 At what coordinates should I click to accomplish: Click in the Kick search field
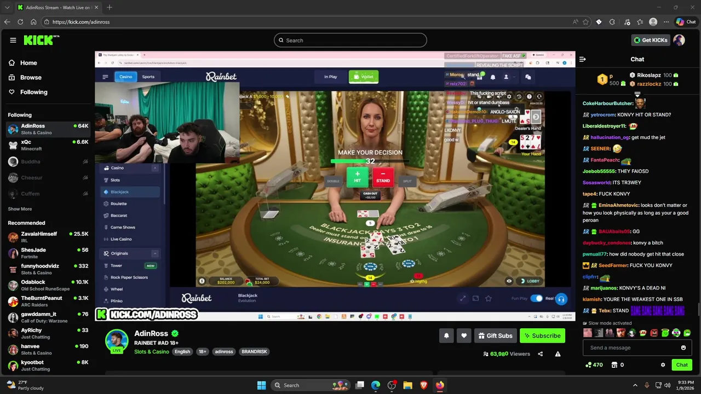tap(350, 40)
